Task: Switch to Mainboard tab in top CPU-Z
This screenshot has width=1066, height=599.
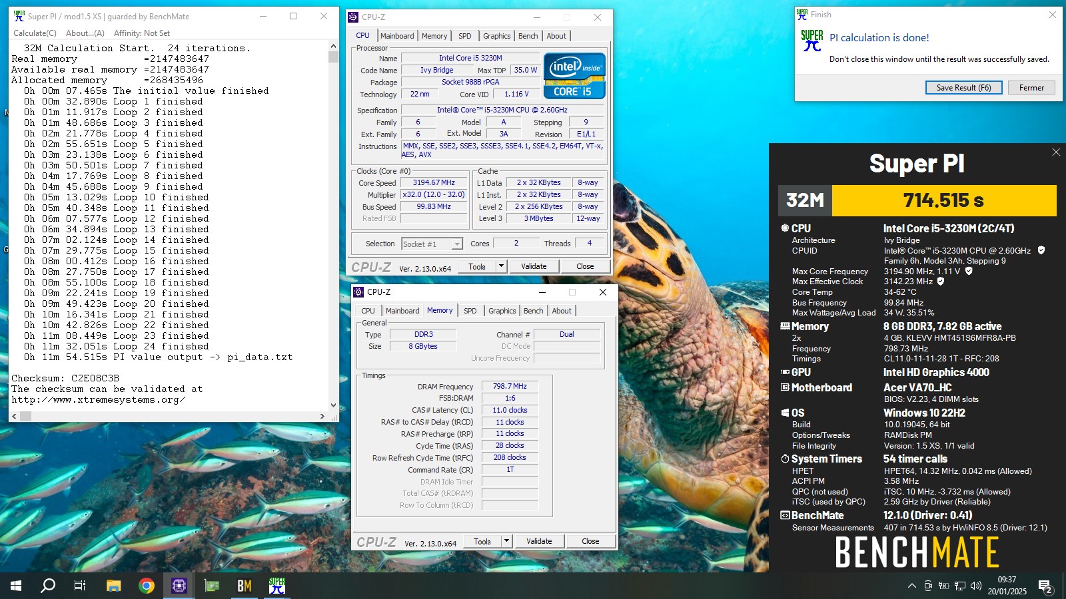Action: click(x=397, y=36)
